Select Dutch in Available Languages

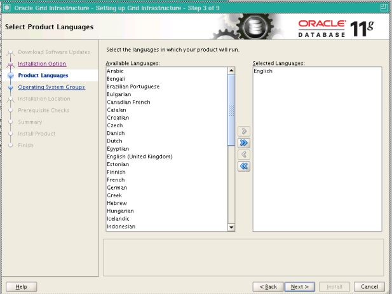(166, 141)
